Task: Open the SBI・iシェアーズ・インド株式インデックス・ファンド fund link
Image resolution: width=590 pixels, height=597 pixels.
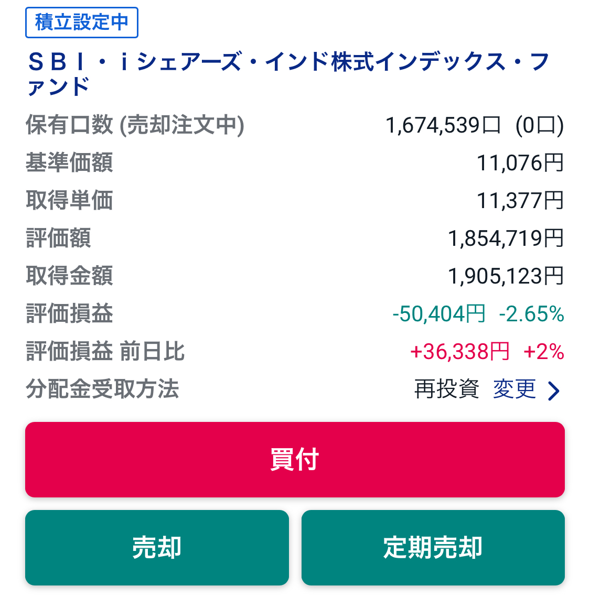Action: click(288, 73)
